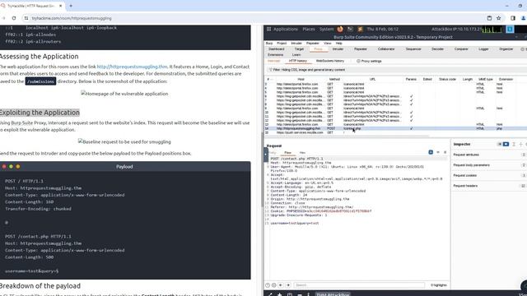Open terminal icon in AttackBox panel
This screenshot has height=296, width=527.
click(350, 30)
